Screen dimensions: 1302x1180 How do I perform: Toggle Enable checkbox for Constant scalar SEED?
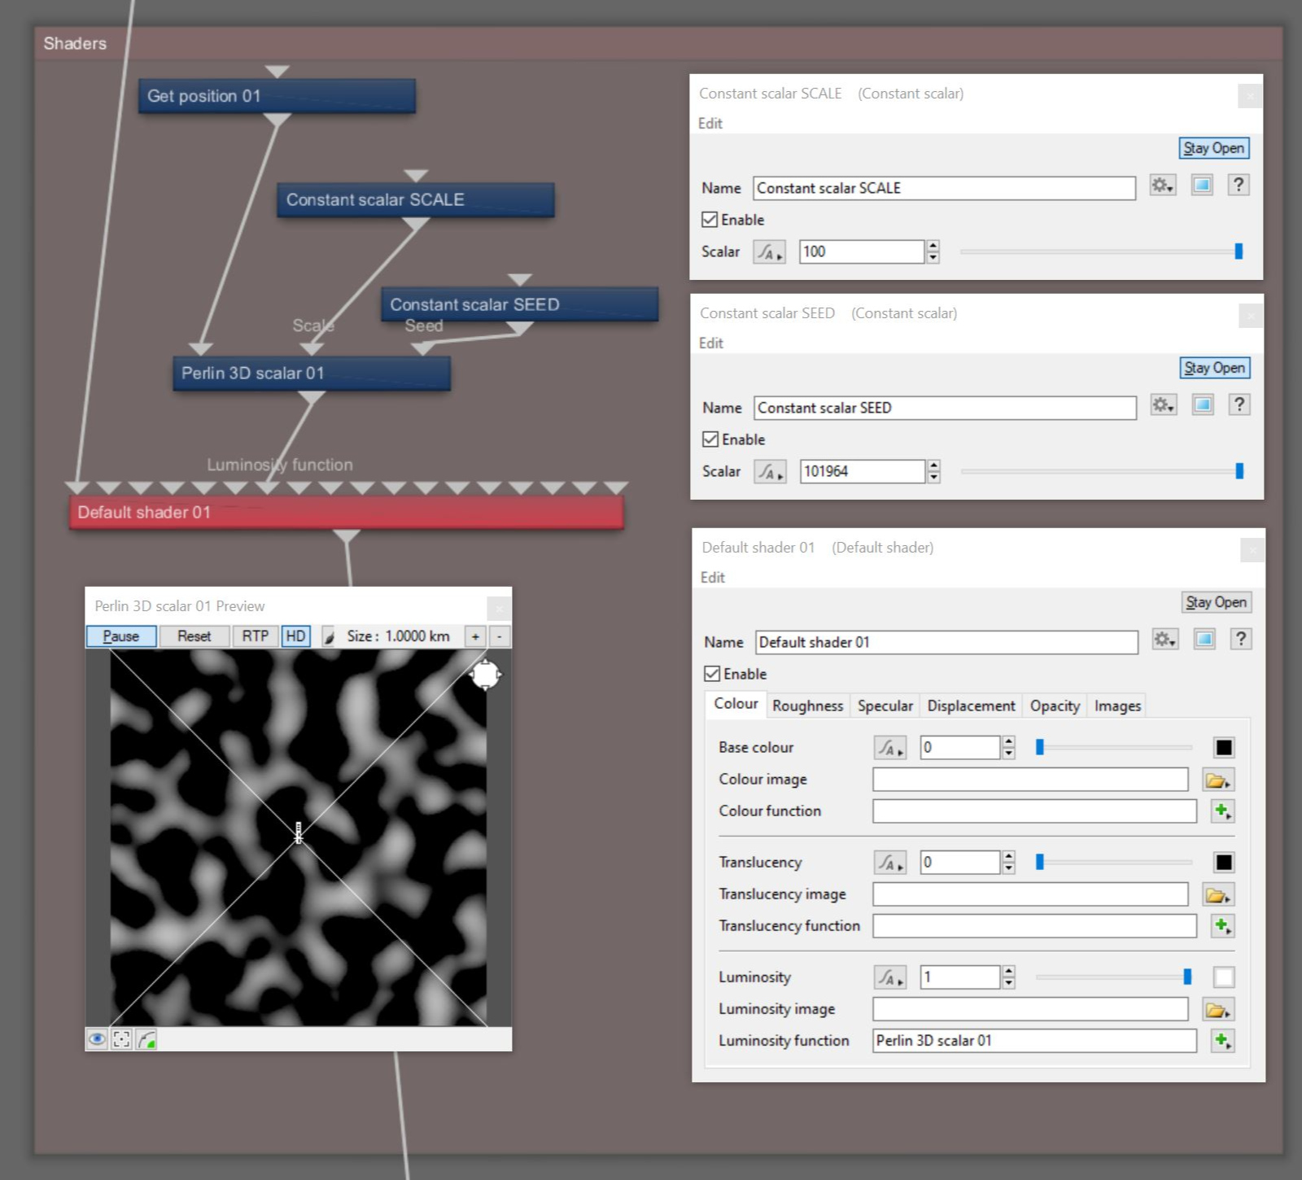pos(710,439)
